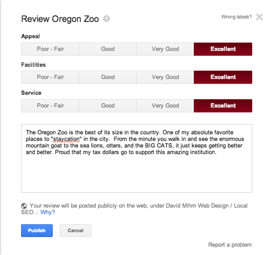Select Excellent for Facilities

pyautogui.click(x=223, y=77)
